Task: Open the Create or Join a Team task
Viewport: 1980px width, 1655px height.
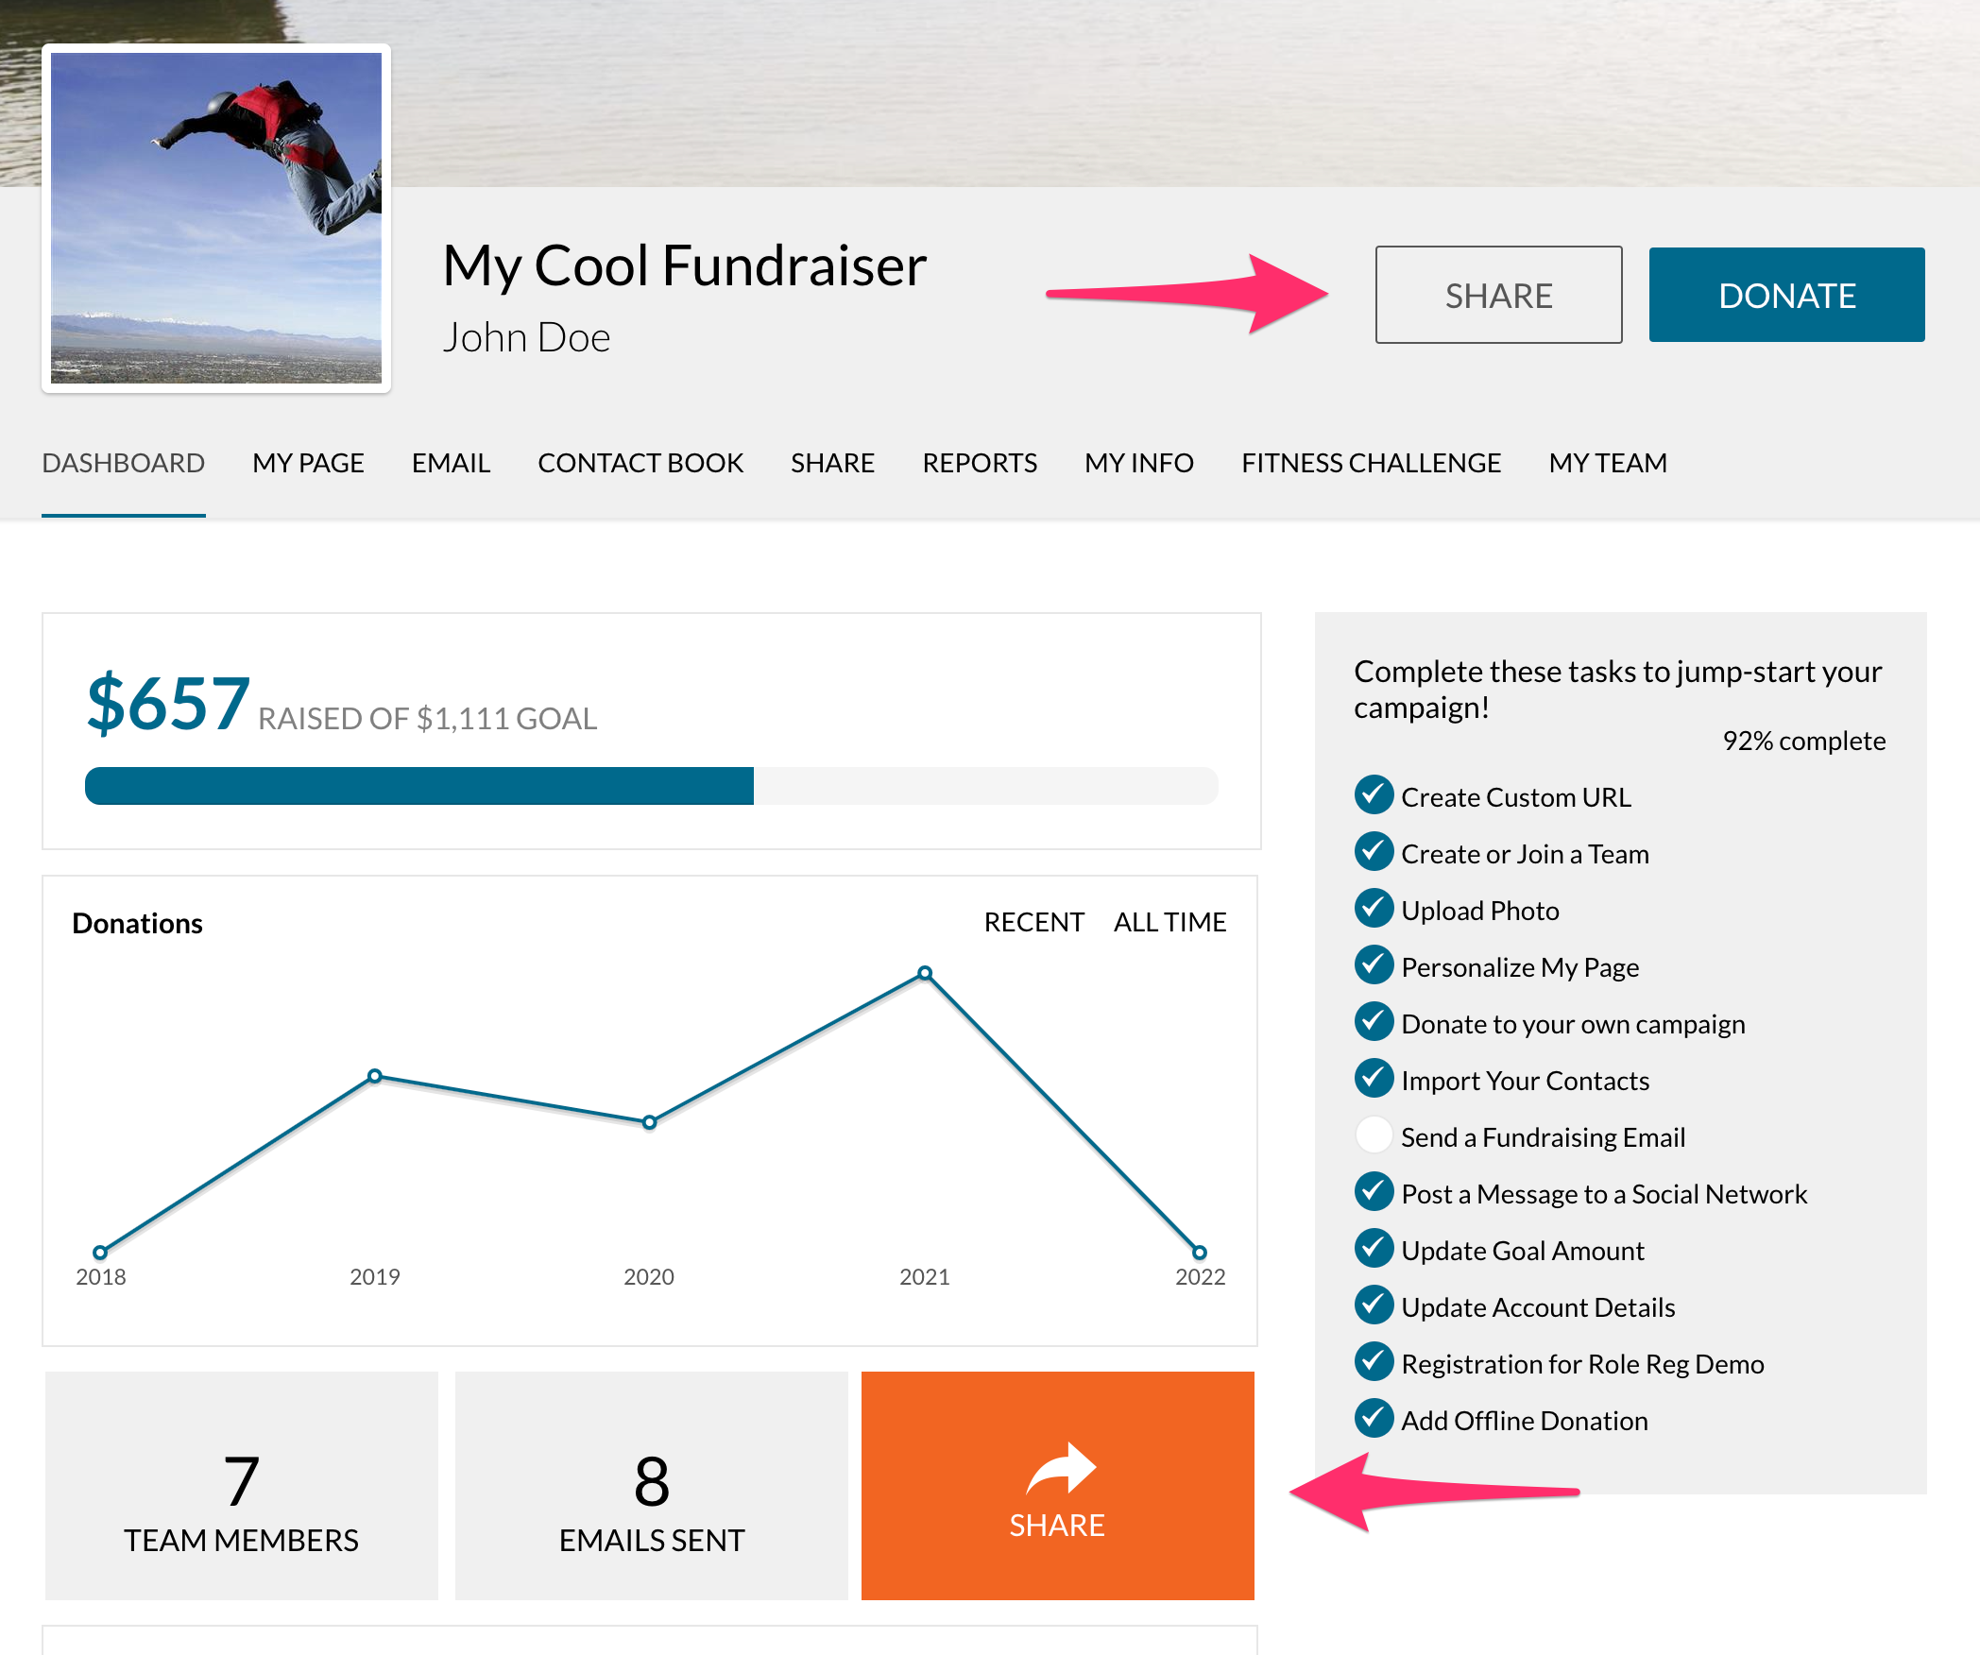Action: tap(1525, 854)
